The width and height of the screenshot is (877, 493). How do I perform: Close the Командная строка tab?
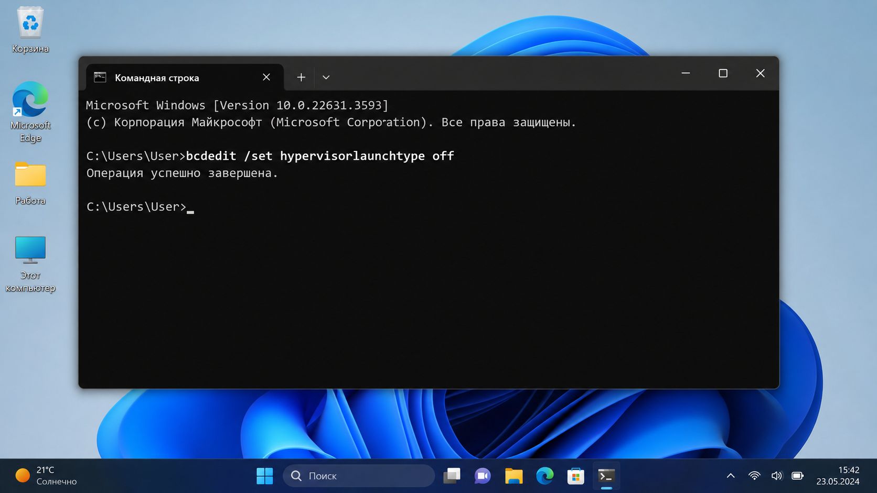click(266, 77)
